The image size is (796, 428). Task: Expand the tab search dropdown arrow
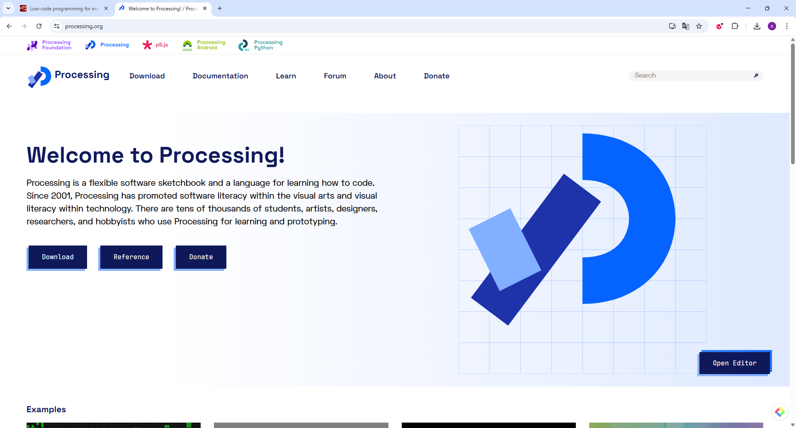pos(8,8)
